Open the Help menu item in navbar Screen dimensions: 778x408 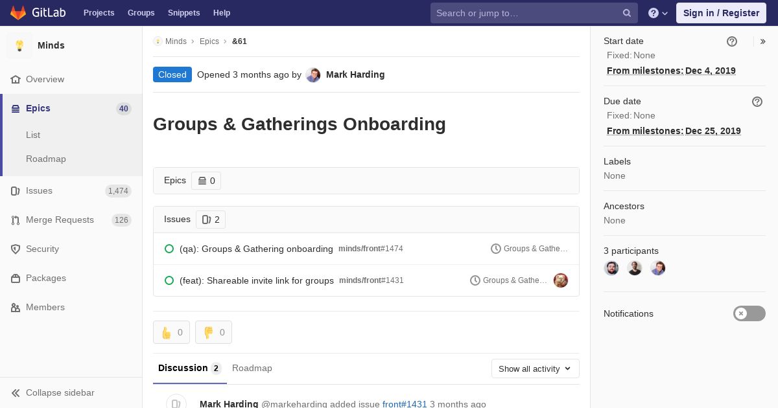point(222,13)
